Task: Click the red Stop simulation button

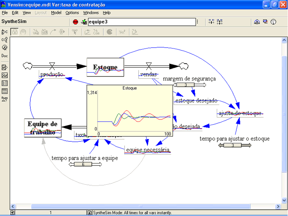Action: pos(75,22)
